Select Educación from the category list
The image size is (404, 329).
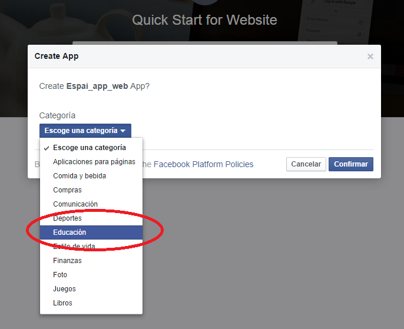coord(69,232)
